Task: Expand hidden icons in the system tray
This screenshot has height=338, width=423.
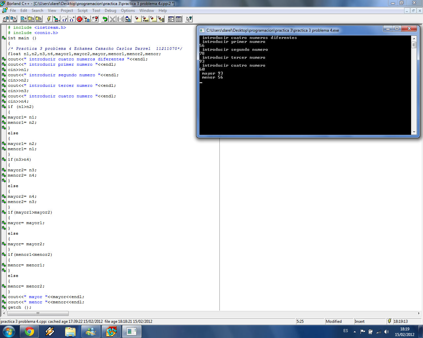Action: pyautogui.click(x=355, y=332)
